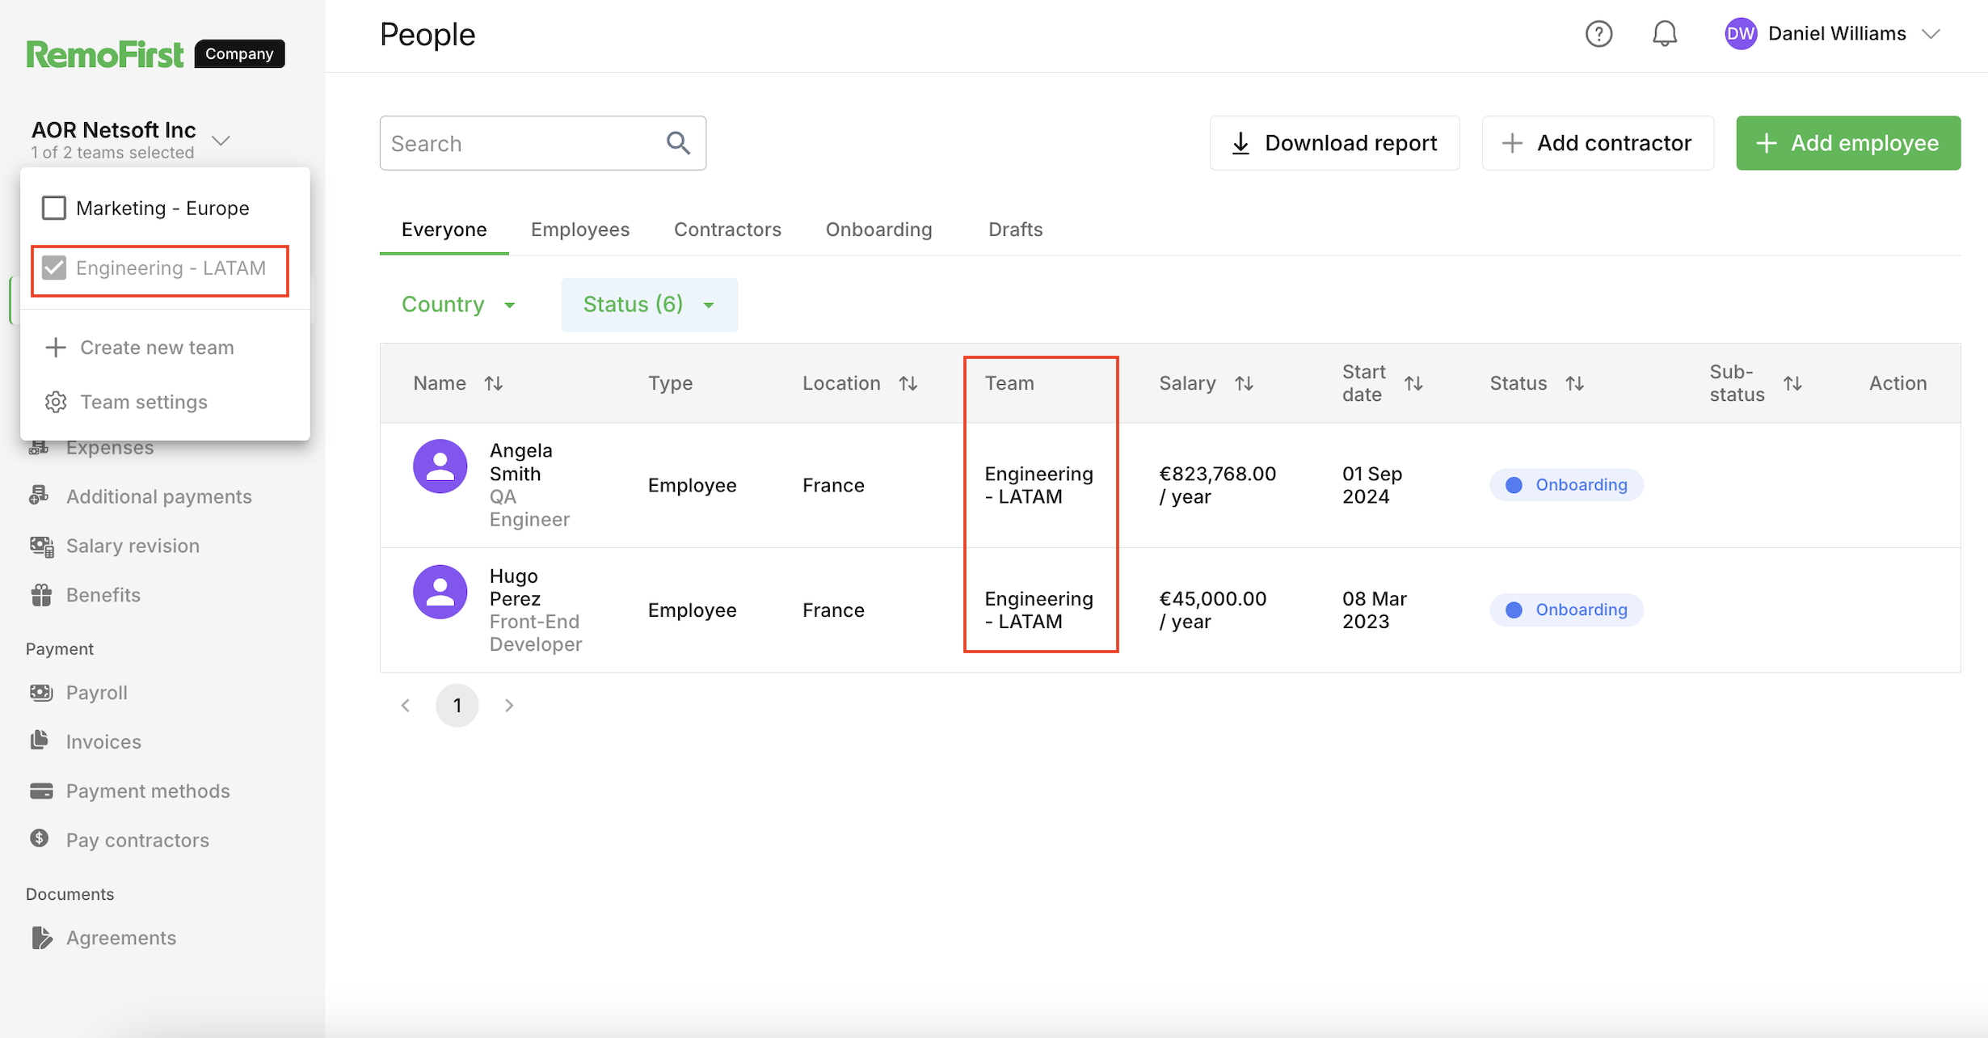Sort the table by Name
1988x1038 pixels.
pos(494,383)
